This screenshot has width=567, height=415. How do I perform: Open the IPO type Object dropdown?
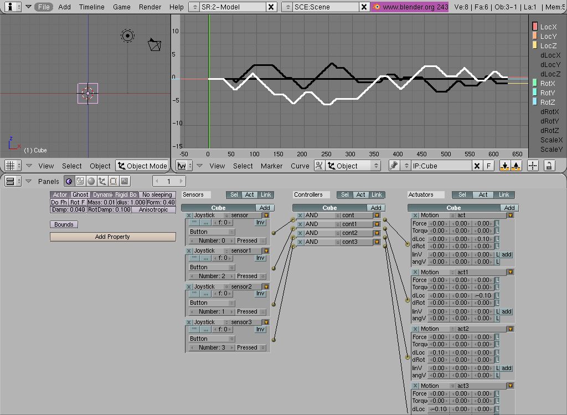[353, 166]
